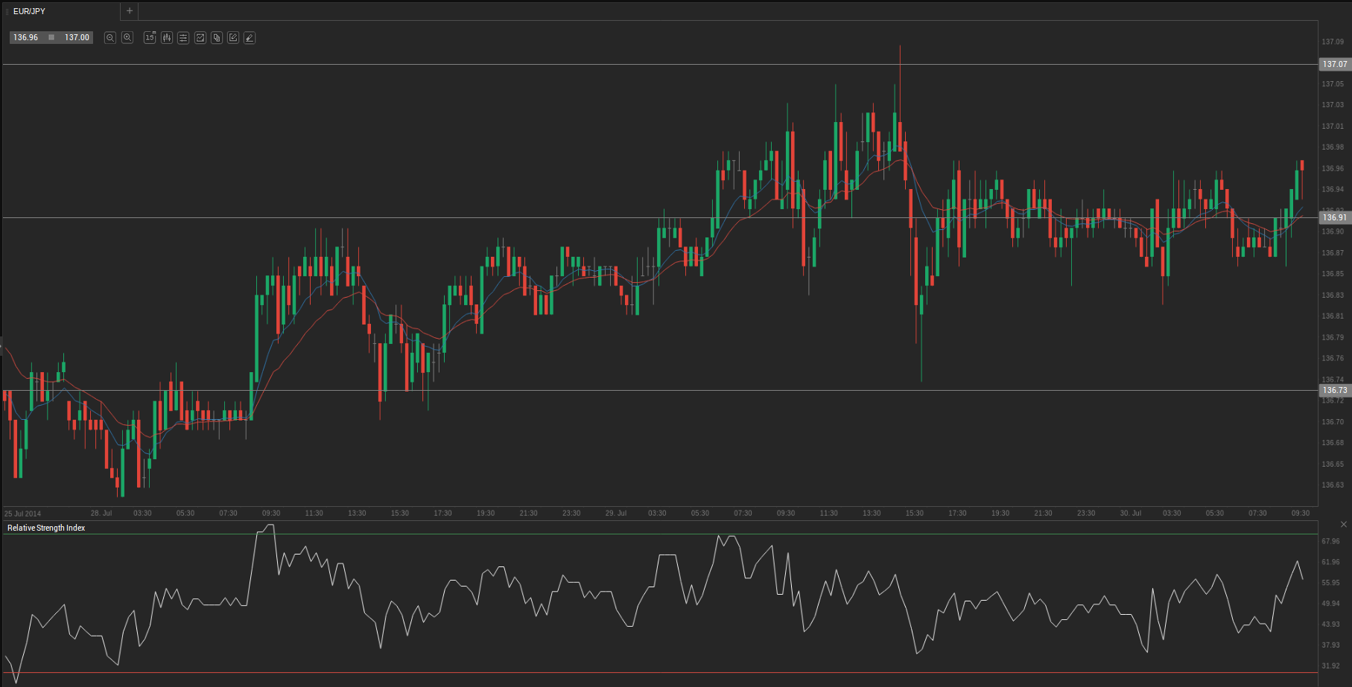Zoom out the chart with the minus magnifier
This screenshot has height=687, width=1352.
110,38
